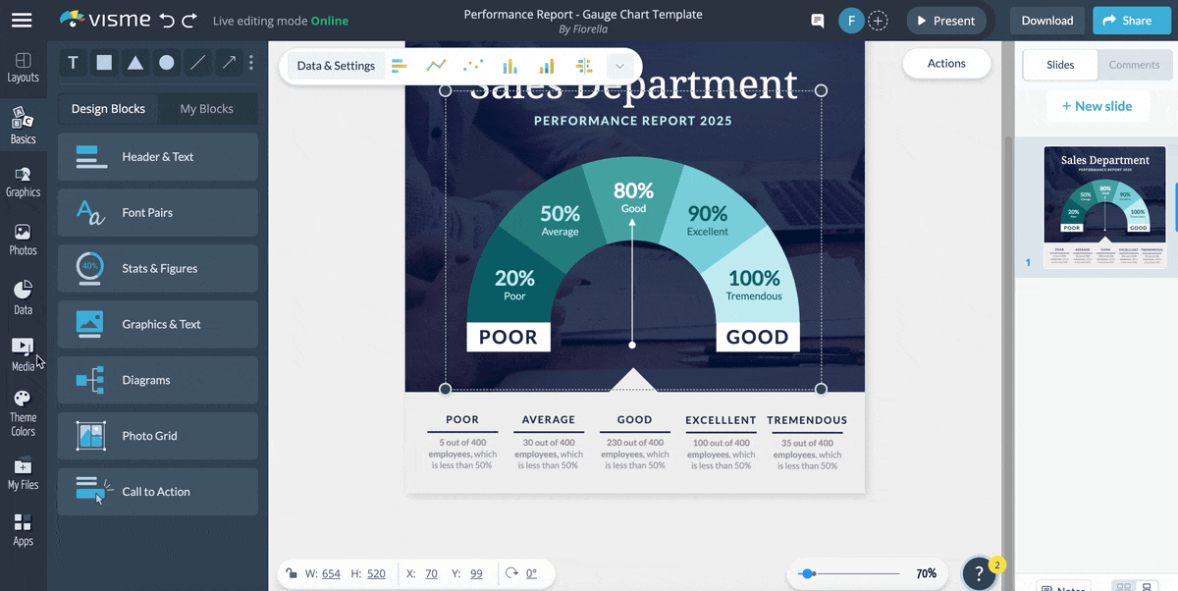Open the comments icon in the top bar
This screenshot has height=591, width=1178.
coord(817,20)
